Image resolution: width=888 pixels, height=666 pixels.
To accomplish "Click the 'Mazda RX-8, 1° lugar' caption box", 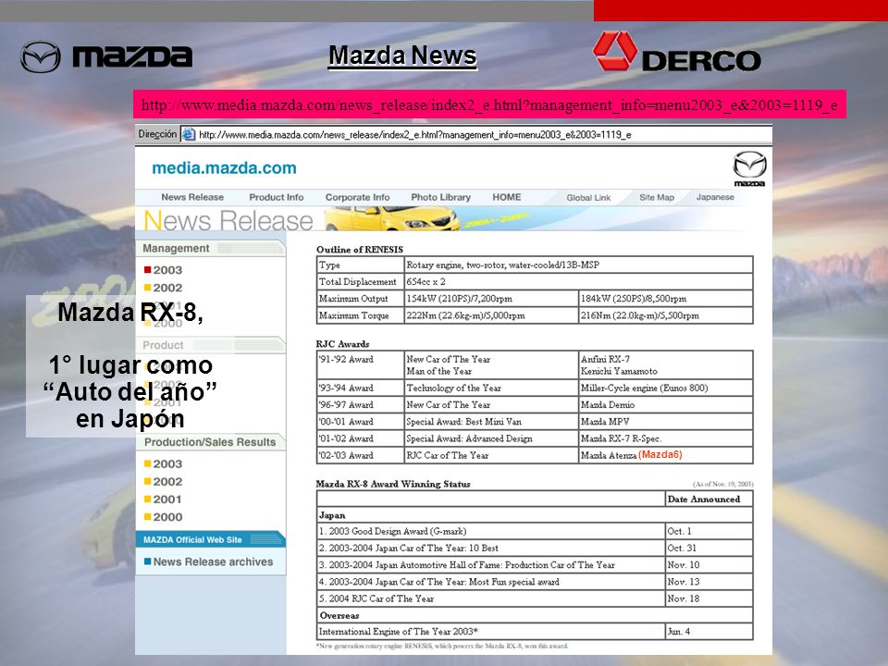I will (x=130, y=366).
